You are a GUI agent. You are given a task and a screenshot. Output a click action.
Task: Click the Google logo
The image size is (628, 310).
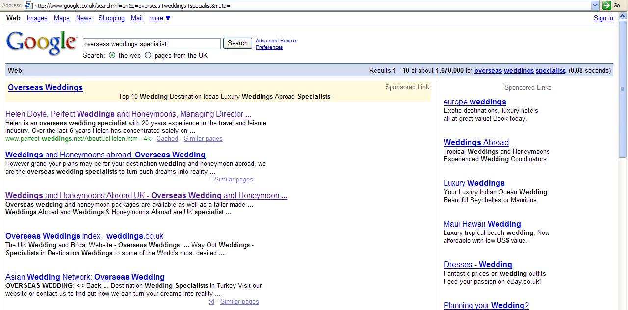(41, 43)
